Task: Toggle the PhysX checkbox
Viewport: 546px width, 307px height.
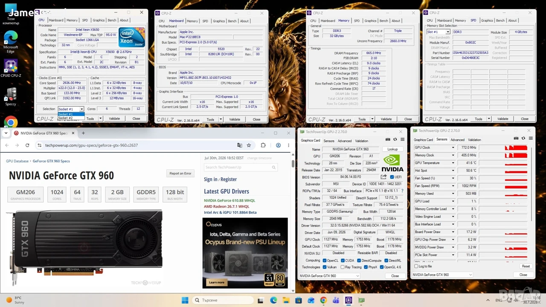Action: click(365, 267)
